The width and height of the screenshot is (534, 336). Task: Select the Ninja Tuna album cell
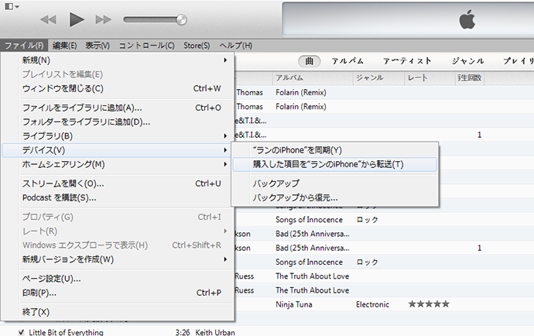click(294, 304)
